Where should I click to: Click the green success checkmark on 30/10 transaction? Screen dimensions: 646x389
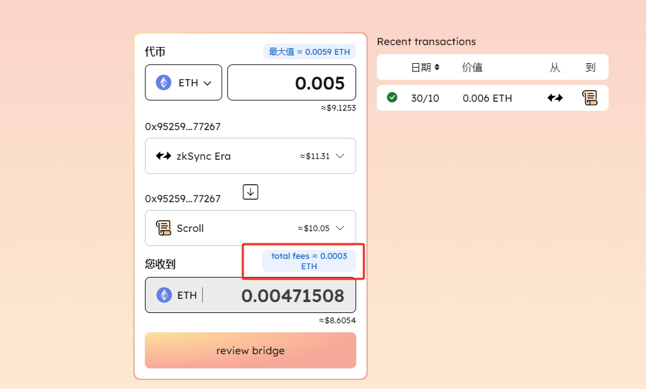pyautogui.click(x=392, y=97)
